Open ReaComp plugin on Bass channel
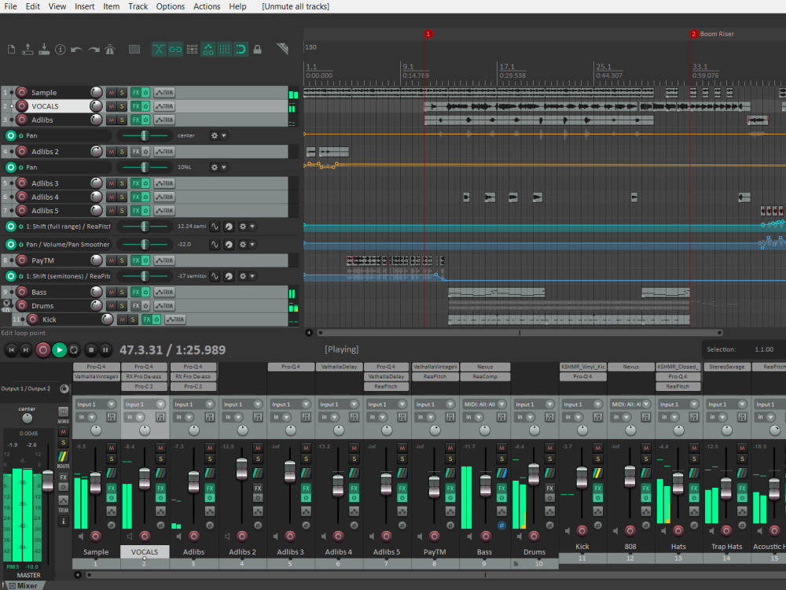Image resolution: width=786 pixels, height=590 pixels. coord(485,376)
